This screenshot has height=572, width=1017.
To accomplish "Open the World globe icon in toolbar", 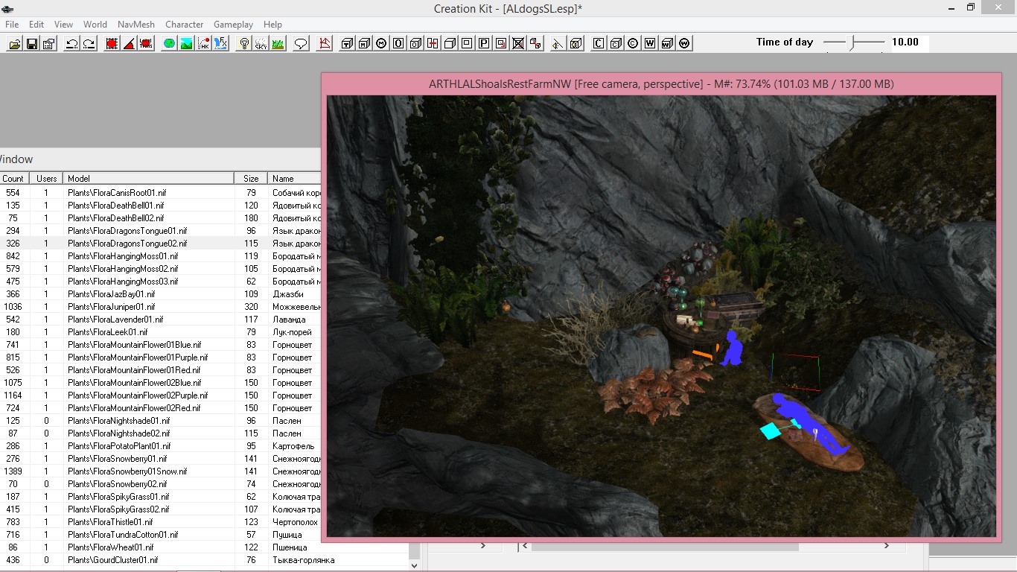I will pyautogui.click(x=170, y=44).
